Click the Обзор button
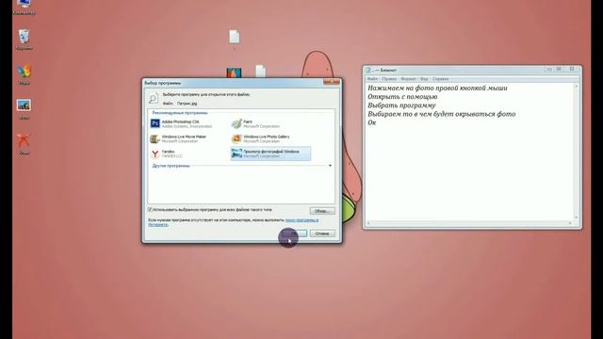The image size is (603, 339). pos(322,211)
